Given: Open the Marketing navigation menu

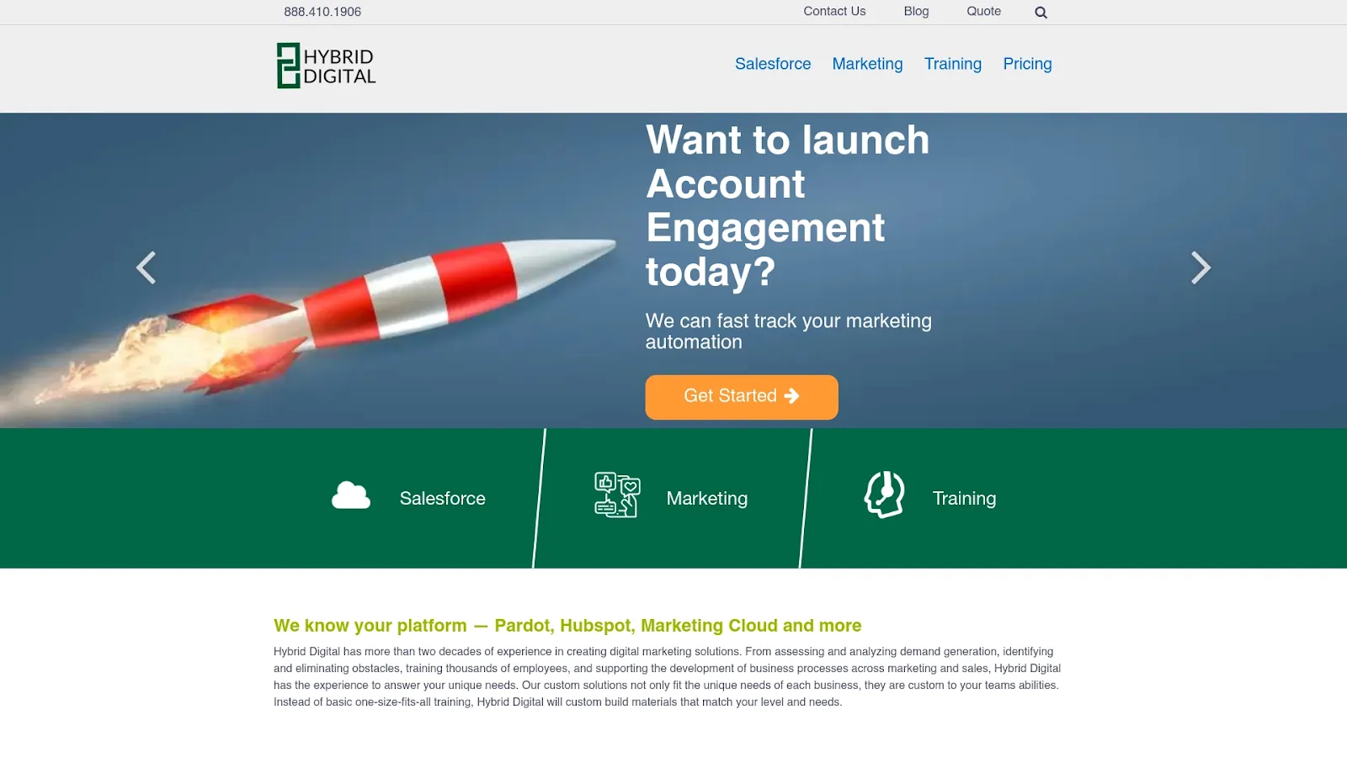Looking at the screenshot, I should coord(867,64).
